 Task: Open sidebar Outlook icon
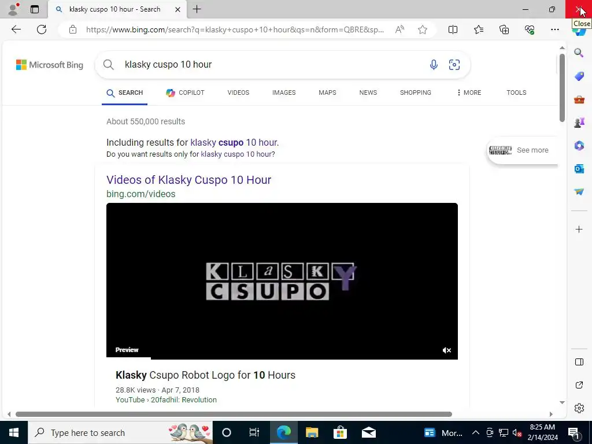pyautogui.click(x=579, y=168)
